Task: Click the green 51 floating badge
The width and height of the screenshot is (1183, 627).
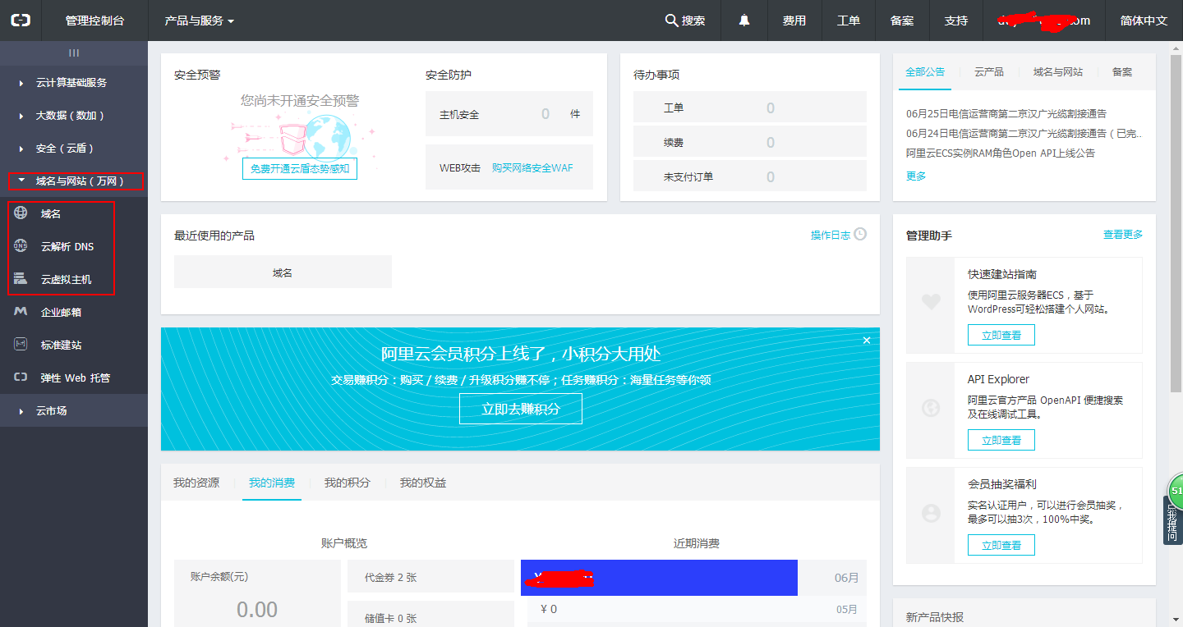Action: coord(1176,492)
